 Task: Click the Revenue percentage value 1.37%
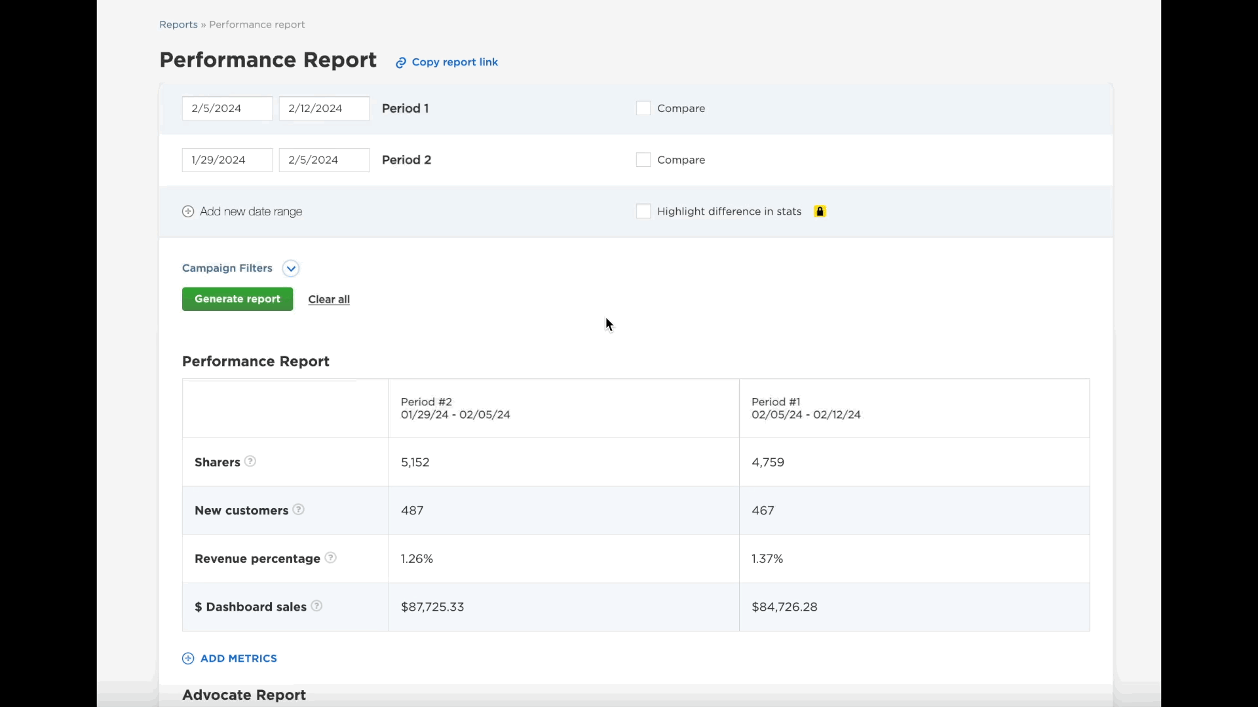[x=767, y=559]
